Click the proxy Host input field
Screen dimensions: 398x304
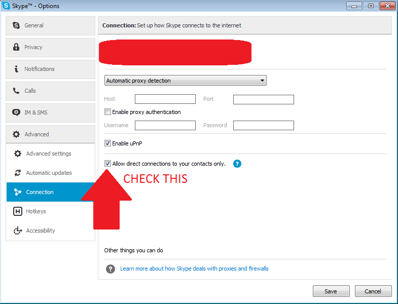[165, 99]
